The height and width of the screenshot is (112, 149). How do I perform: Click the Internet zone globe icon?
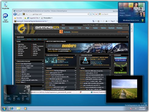pyautogui.click(x=92, y=92)
